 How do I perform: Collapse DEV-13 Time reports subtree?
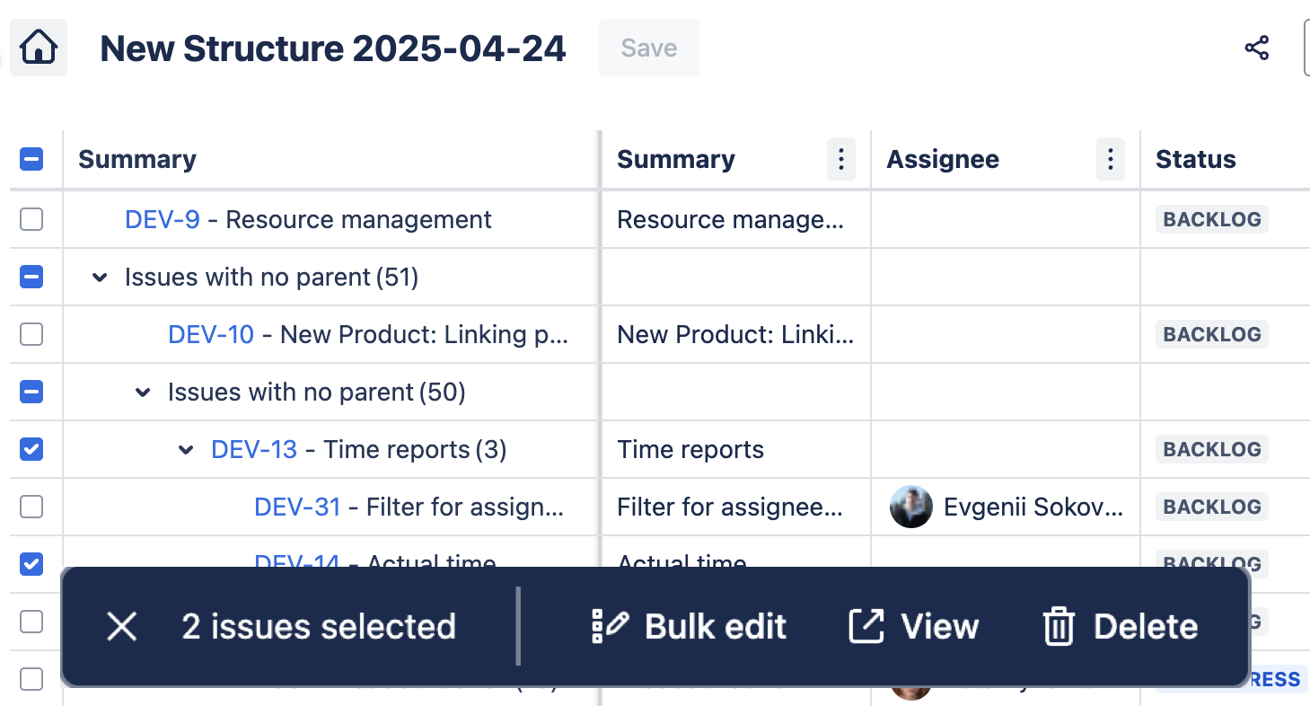click(186, 450)
